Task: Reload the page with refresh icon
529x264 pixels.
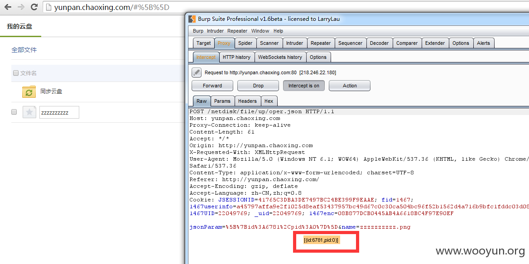Action: pos(34,7)
